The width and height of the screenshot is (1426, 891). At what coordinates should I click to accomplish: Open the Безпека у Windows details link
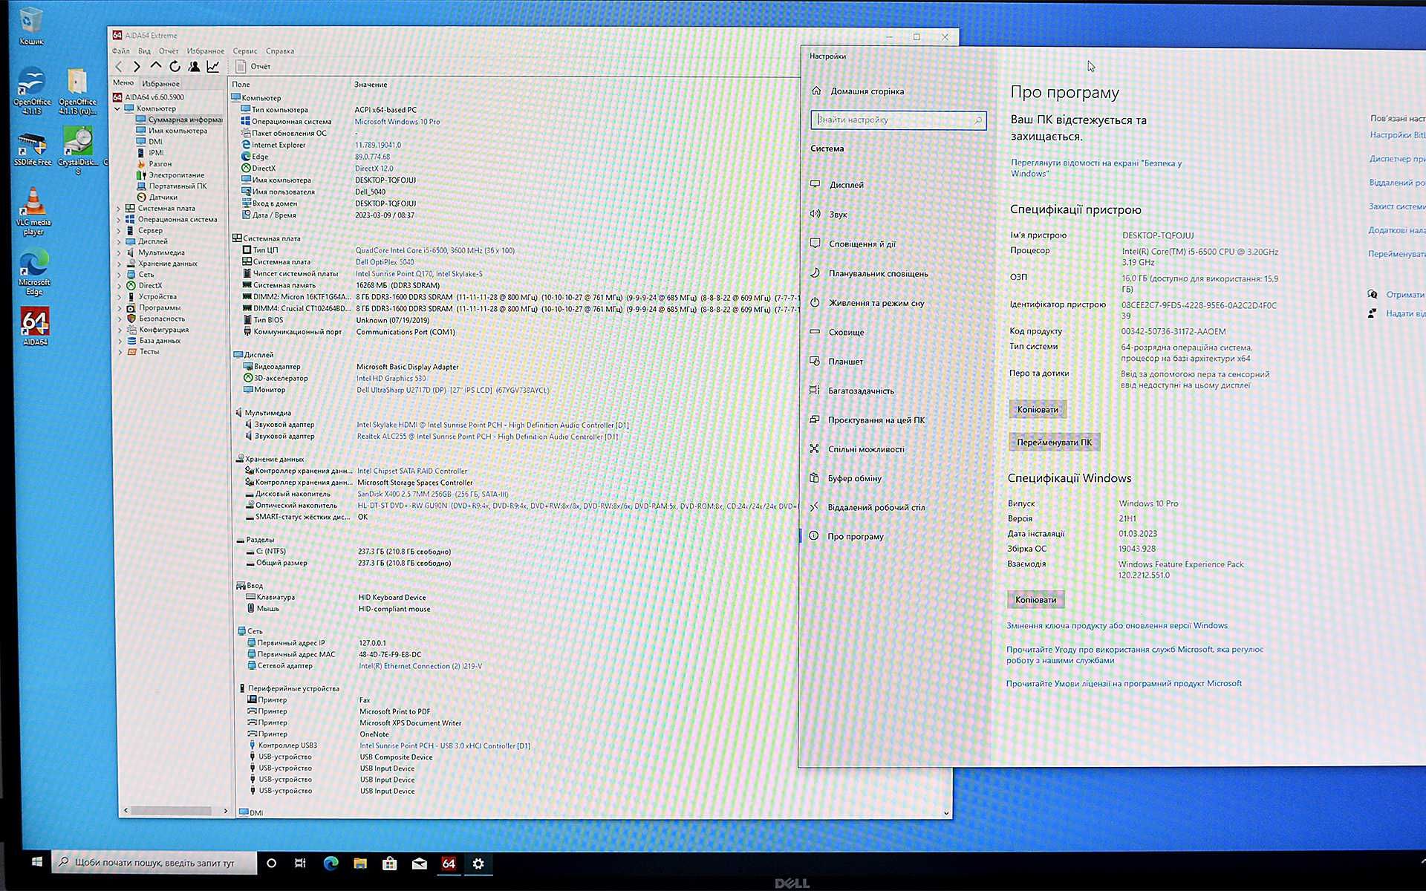point(1095,168)
